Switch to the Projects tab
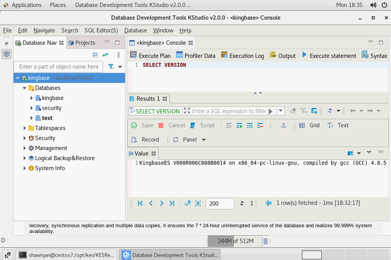 tap(82, 43)
